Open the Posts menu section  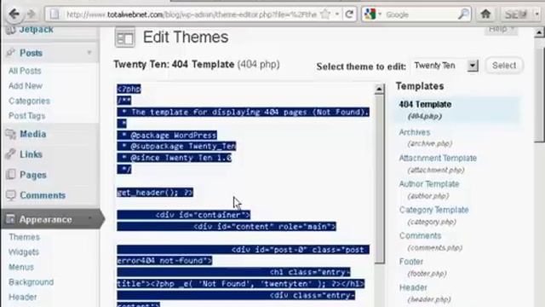click(31, 53)
